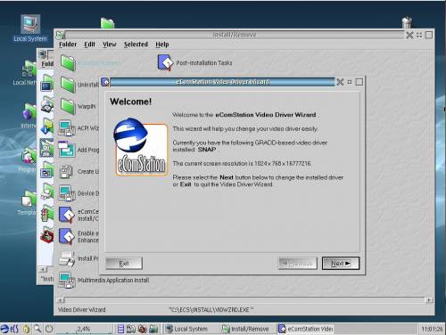446x335 pixels.
Task: Open the Selected menu
Action: click(x=136, y=45)
